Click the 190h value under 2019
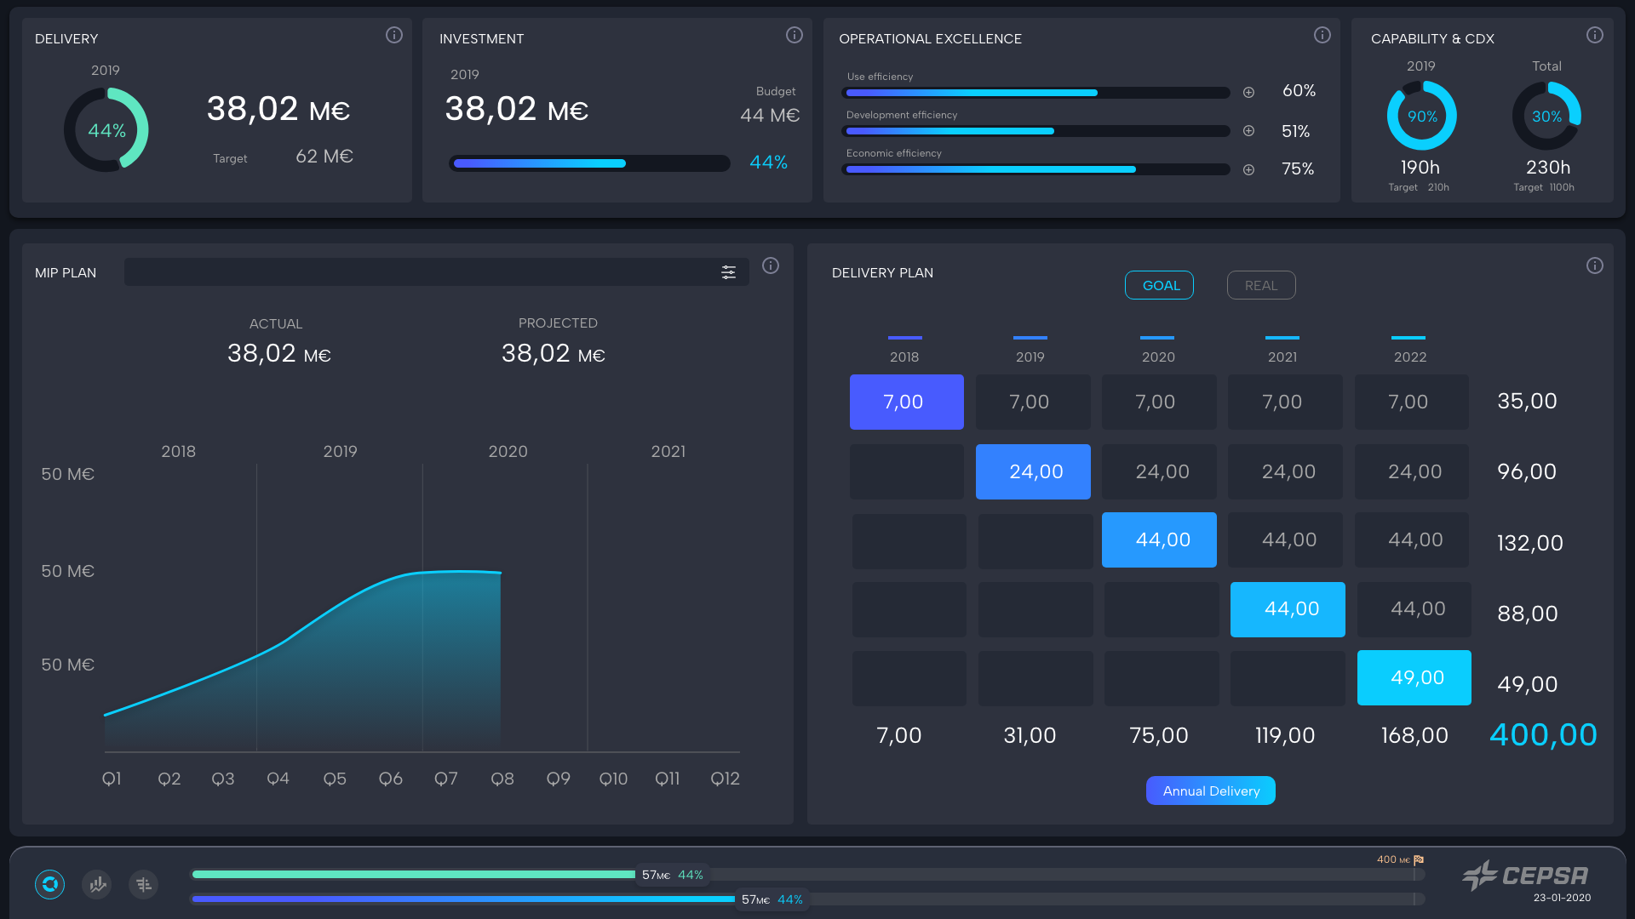Screen dimensions: 1635x919 coord(1420,168)
